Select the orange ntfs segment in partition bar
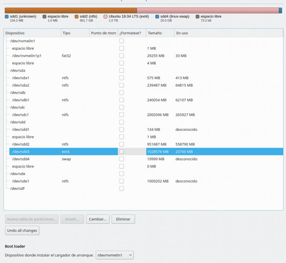Image resolution: width=286 pixels, height=263 pixels. tap(71, 11)
